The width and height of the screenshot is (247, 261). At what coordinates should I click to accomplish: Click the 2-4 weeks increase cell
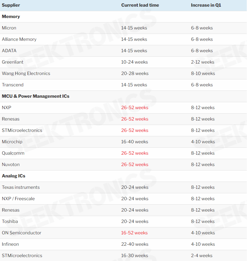[x=202, y=256]
